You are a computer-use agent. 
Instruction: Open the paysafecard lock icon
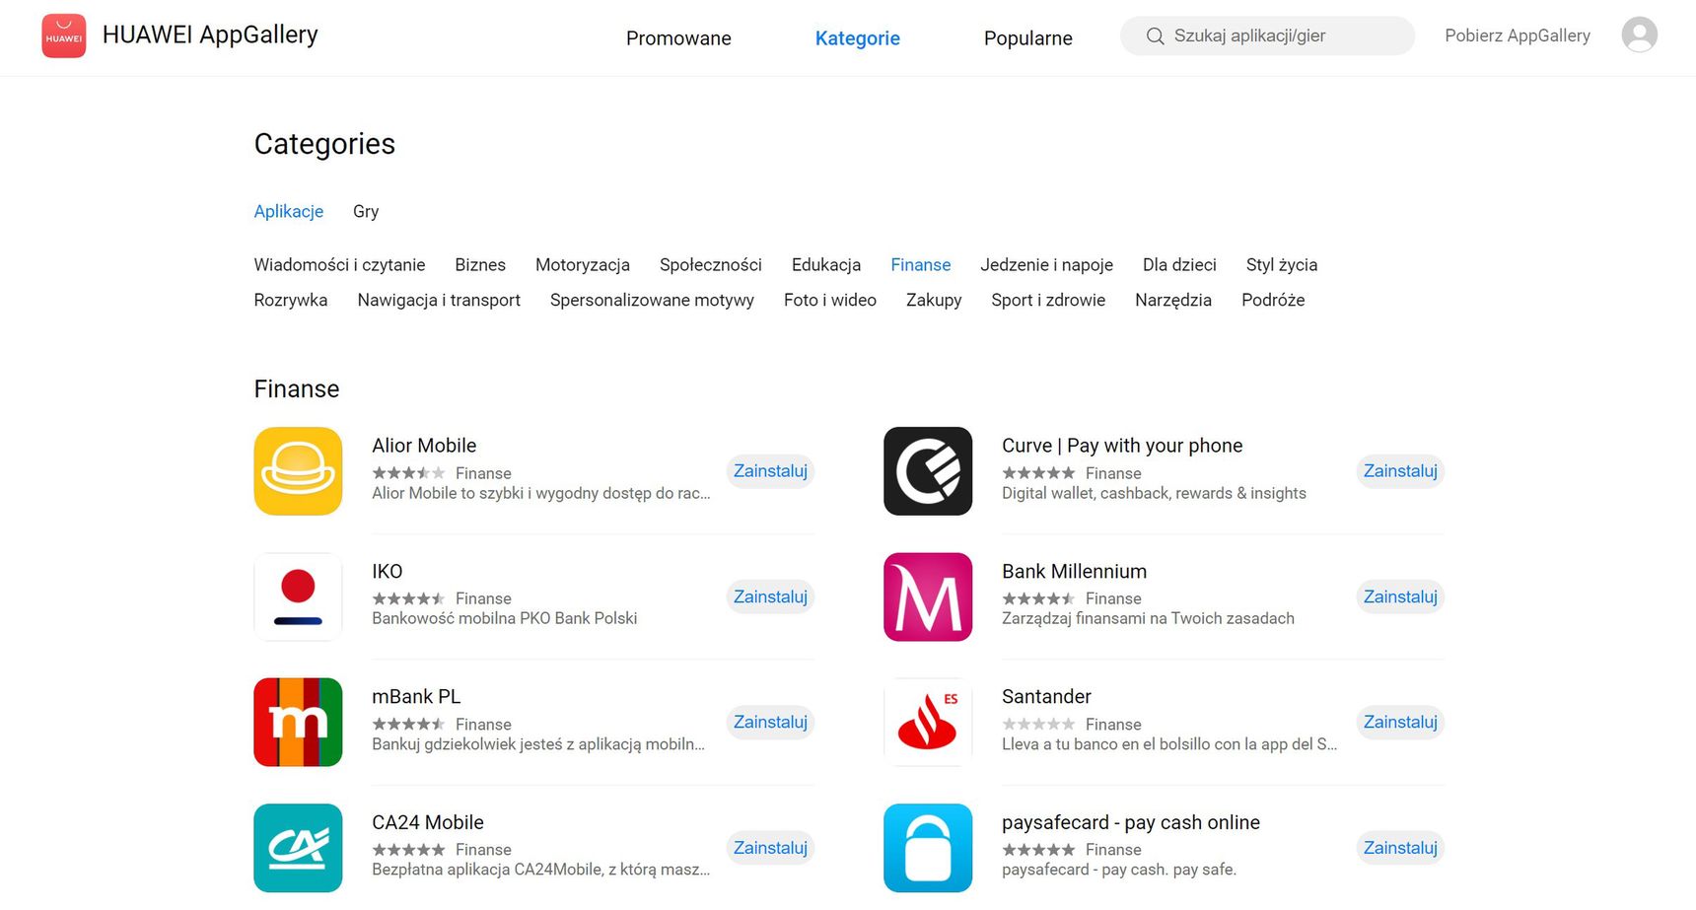click(928, 848)
